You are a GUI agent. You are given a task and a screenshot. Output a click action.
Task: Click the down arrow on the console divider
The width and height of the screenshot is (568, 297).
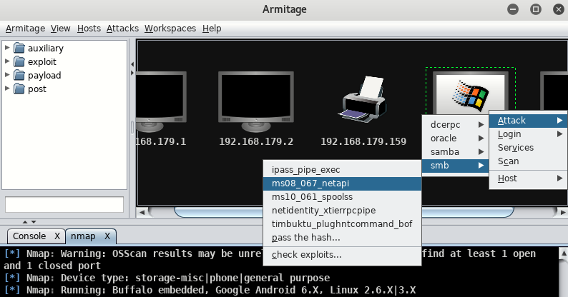pyautogui.click(x=34, y=222)
